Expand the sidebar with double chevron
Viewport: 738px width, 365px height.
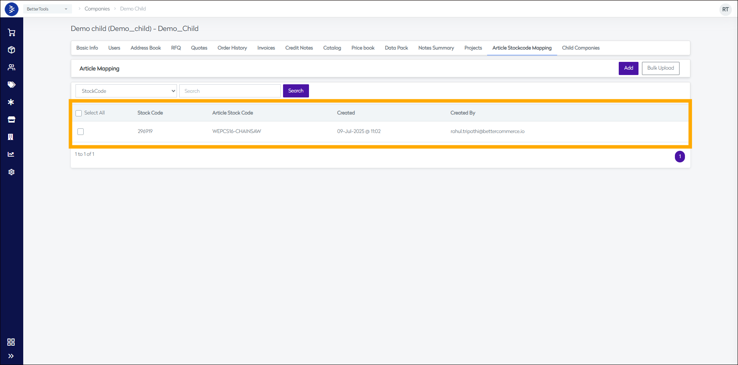pyautogui.click(x=11, y=356)
